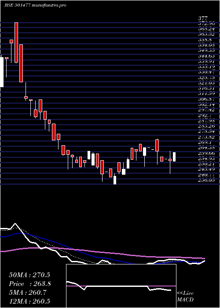The width and height of the screenshot is (220, 308).
Task: Select the '5MA : 260.7' readout
Action: tap(28, 293)
